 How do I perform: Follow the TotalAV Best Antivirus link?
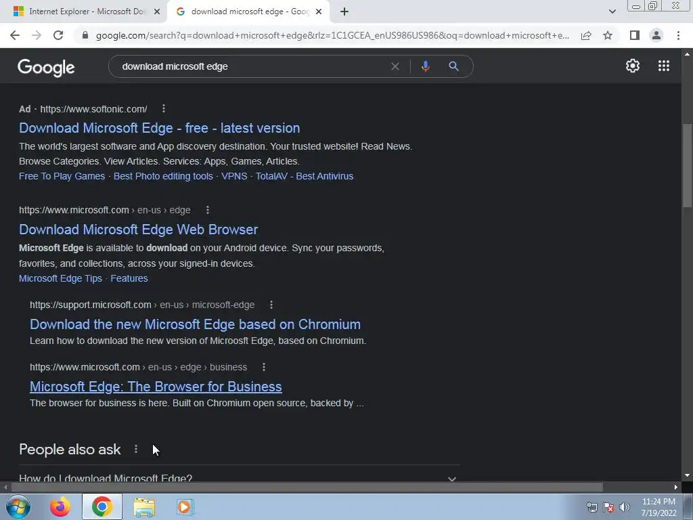click(305, 176)
